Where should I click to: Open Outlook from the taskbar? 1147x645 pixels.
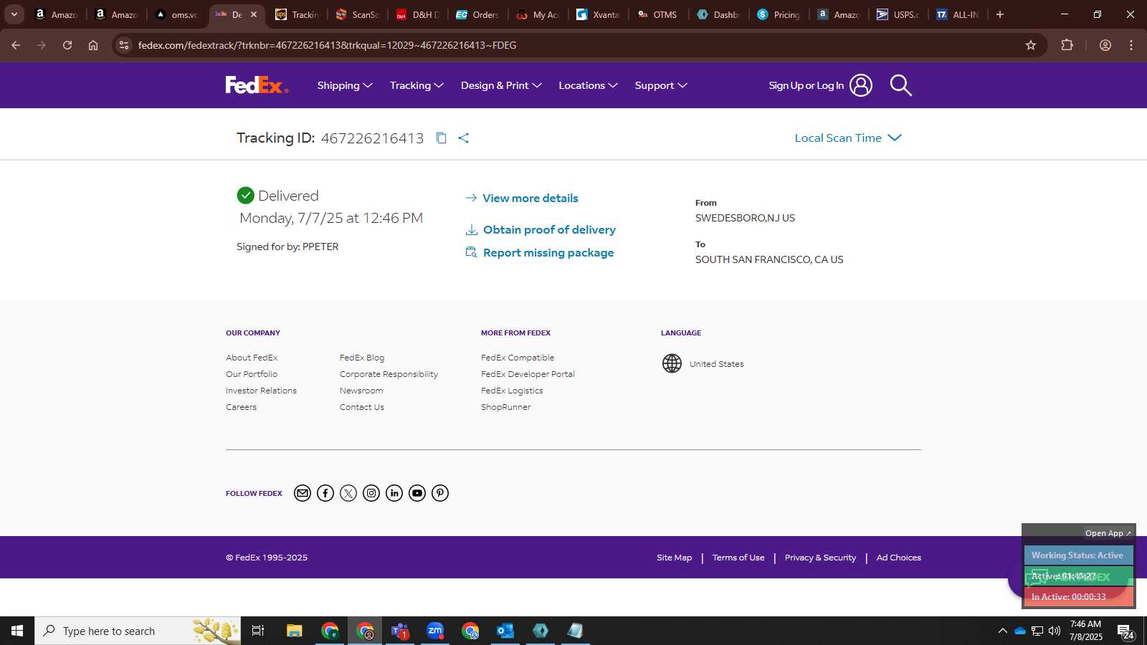[x=505, y=631]
